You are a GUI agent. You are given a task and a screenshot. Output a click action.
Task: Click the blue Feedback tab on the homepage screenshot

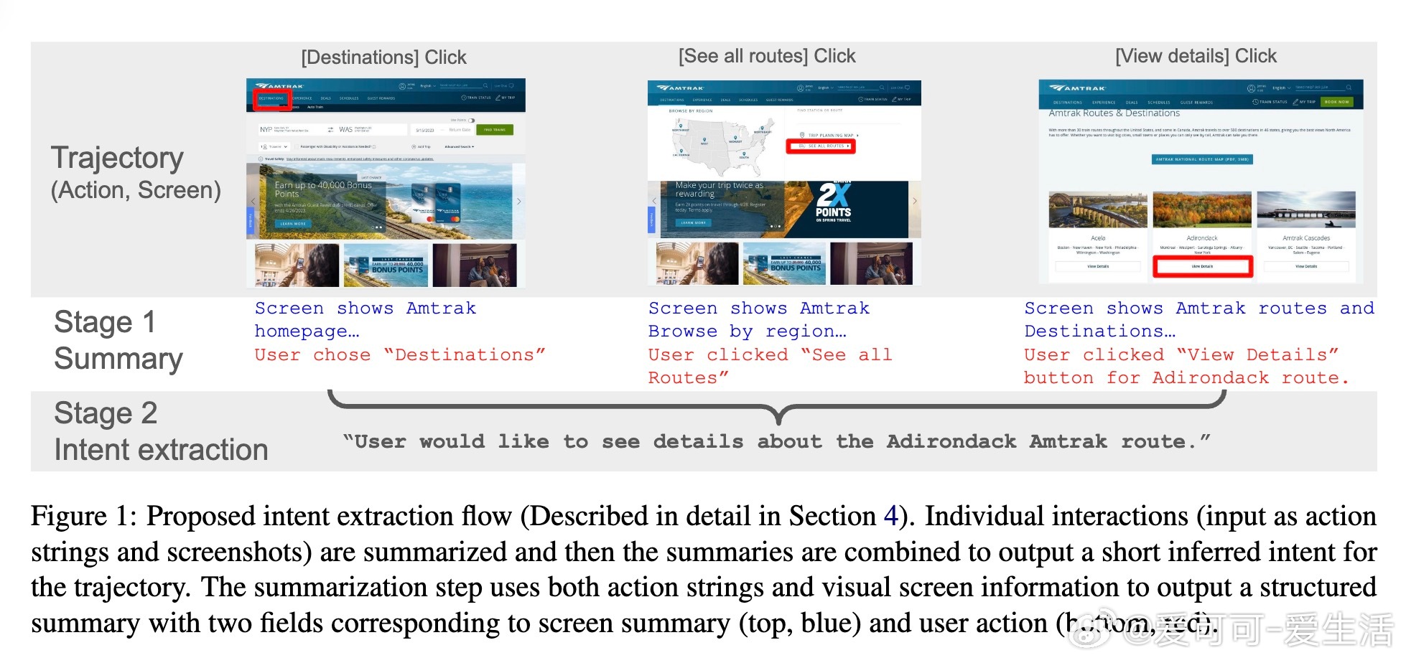click(251, 220)
